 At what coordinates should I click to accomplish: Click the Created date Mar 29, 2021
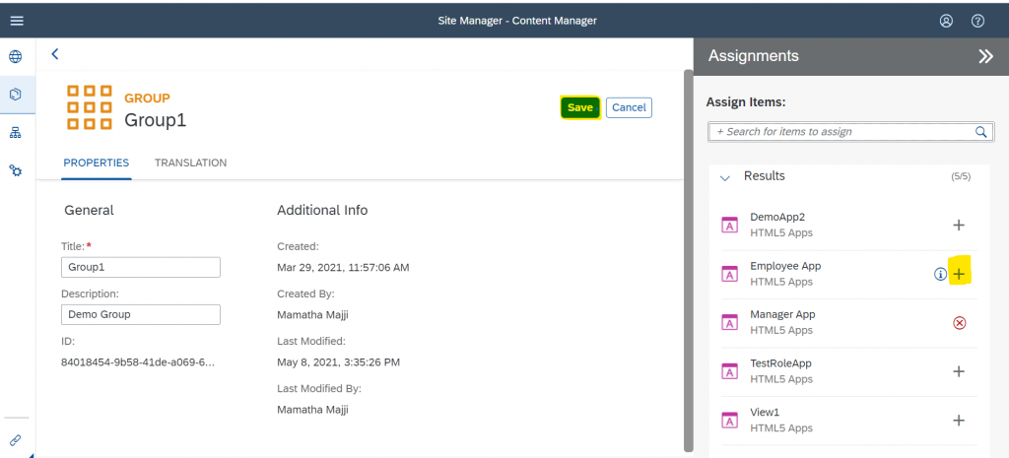(x=343, y=268)
